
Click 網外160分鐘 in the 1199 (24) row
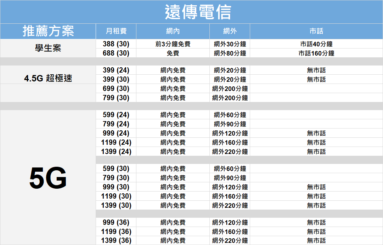(x=230, y=142)
